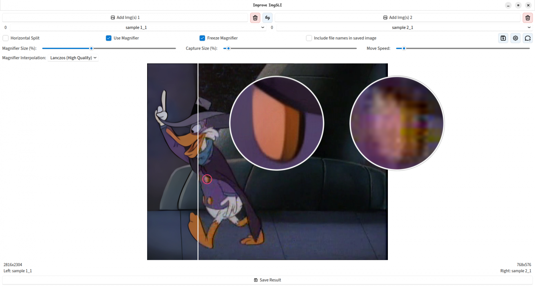535x287 pixels.
Task: Expand the sample 1_1 image dropdown
Action: [138, 27]
